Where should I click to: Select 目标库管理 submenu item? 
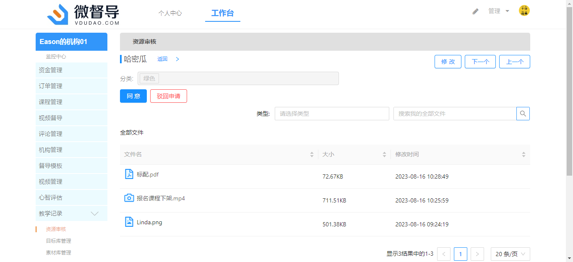tap(58, 241)
